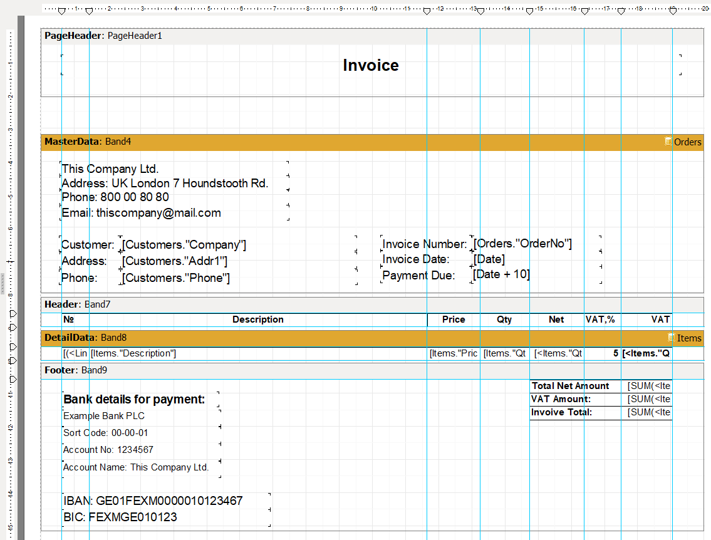
Task: Select the Invoice title text object
Action: pos(371,65)
